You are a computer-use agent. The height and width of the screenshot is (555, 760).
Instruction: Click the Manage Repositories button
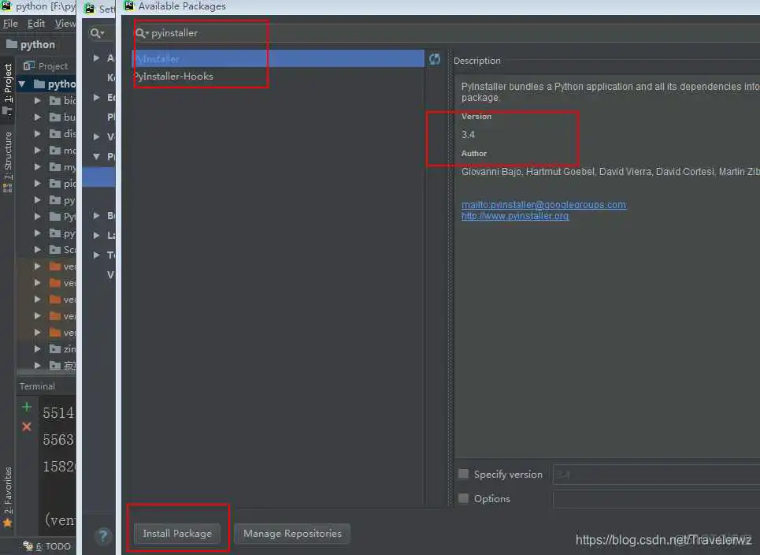click(x=292, y=534)
